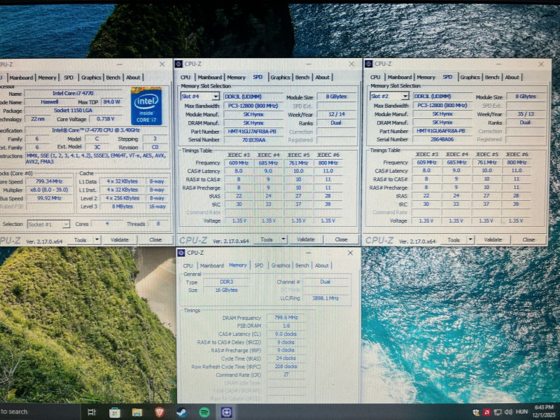The image size is (560, 420).
Task: Open the volume control in system tray
Action: pos(508,412)
